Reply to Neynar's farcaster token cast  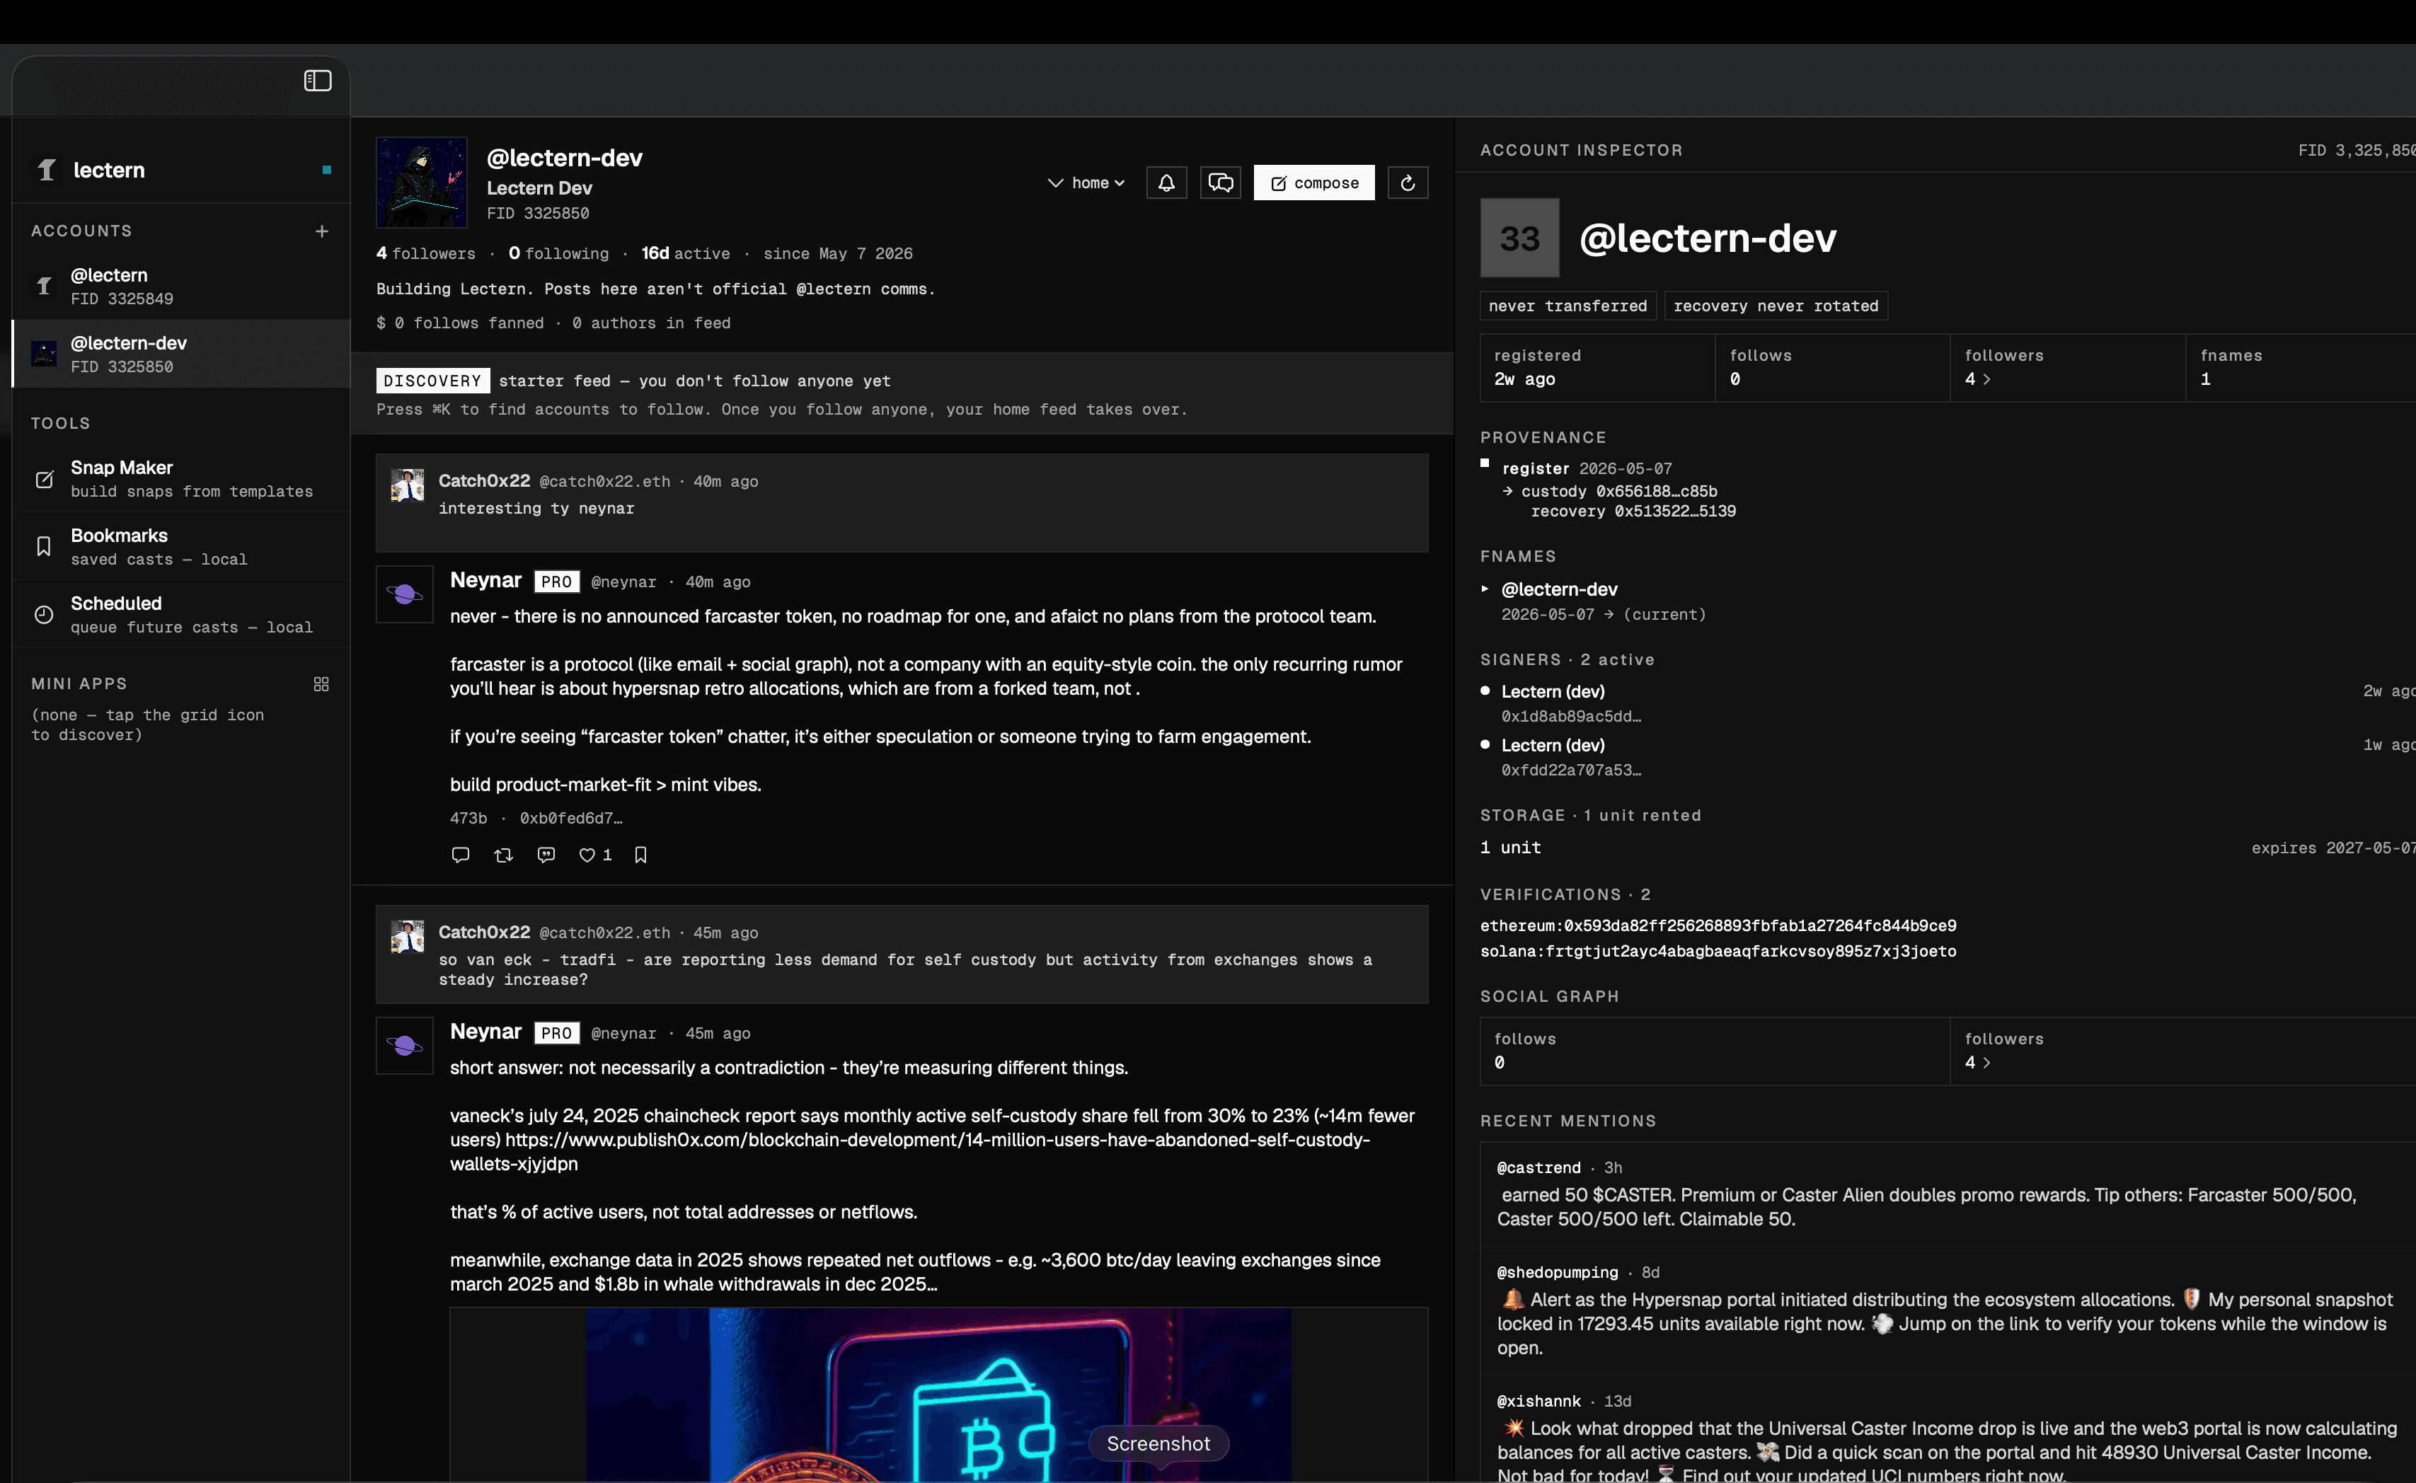(x=460, y=855)
